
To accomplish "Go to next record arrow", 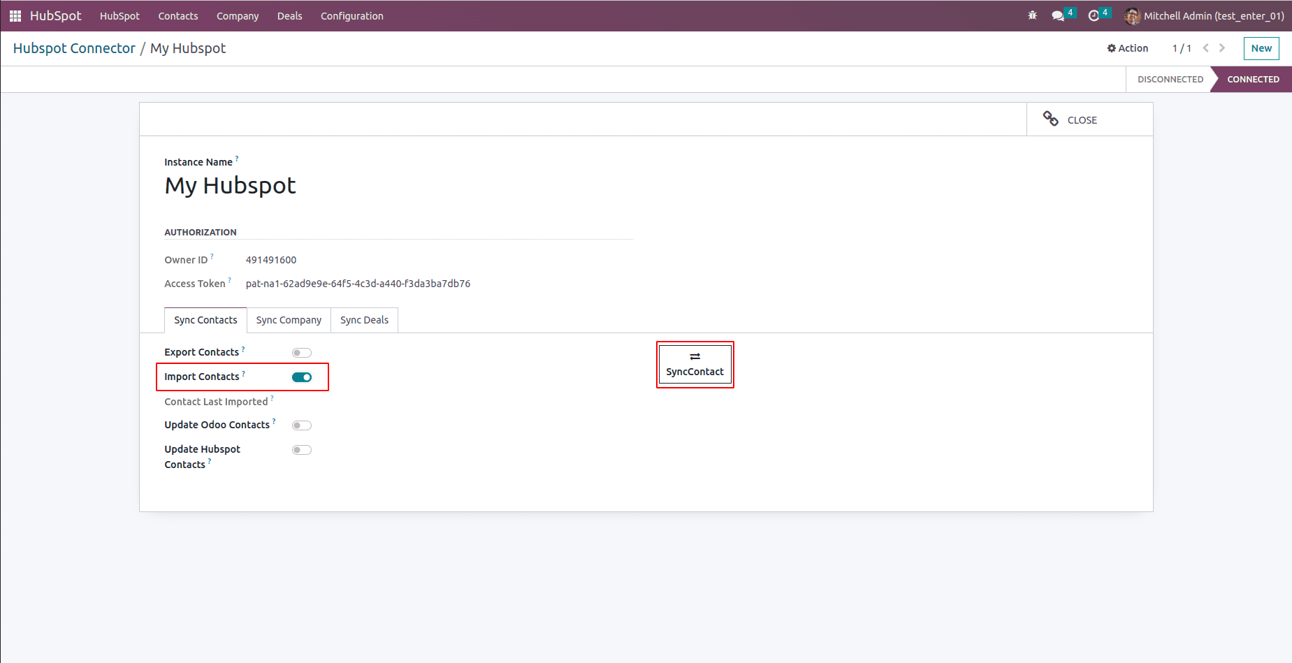I will [1222, 48].
